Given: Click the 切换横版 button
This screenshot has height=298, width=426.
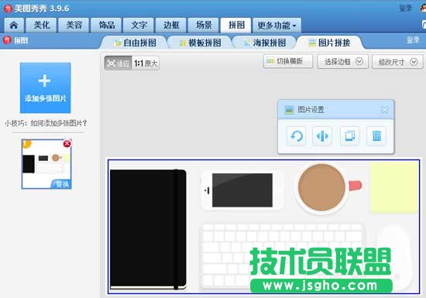Looking at the screenshot, I should [288, 61].
